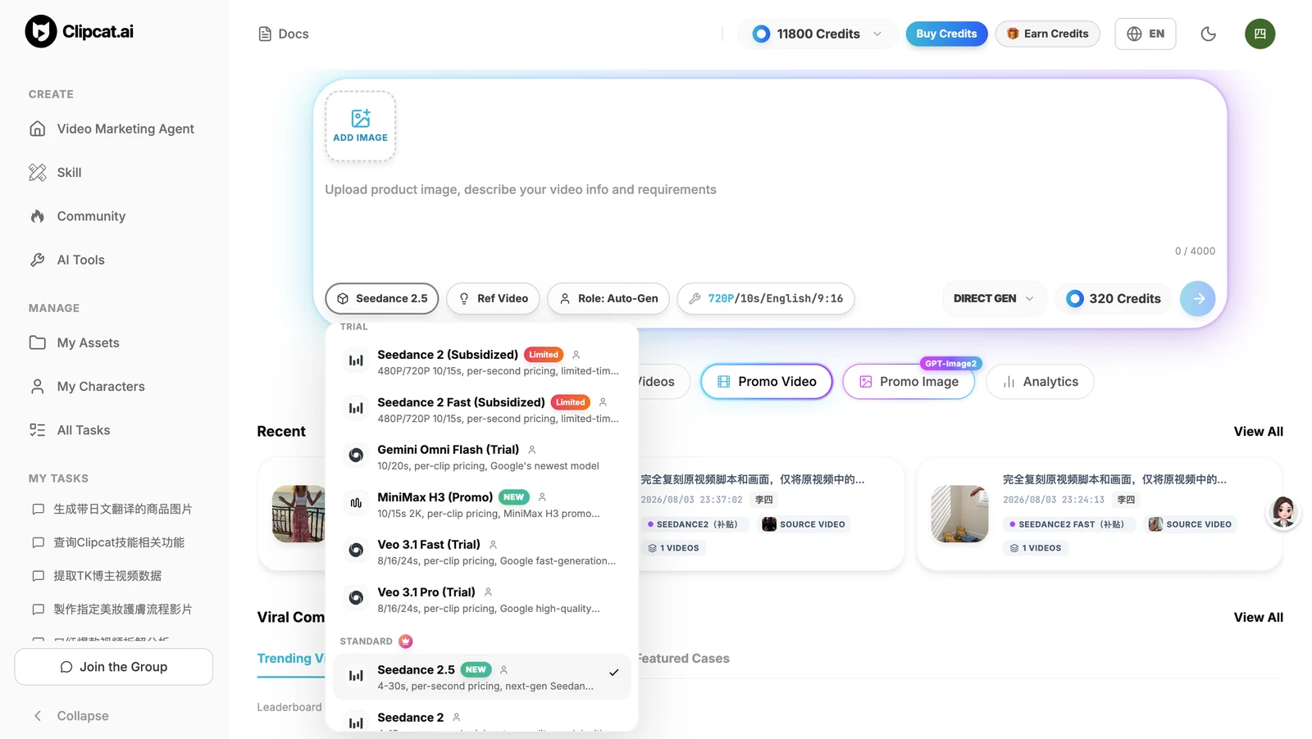The width and height of the screenshot is (1312, 739).
Task: Click the submit arrow button
Action: [x=1198, y=298]
